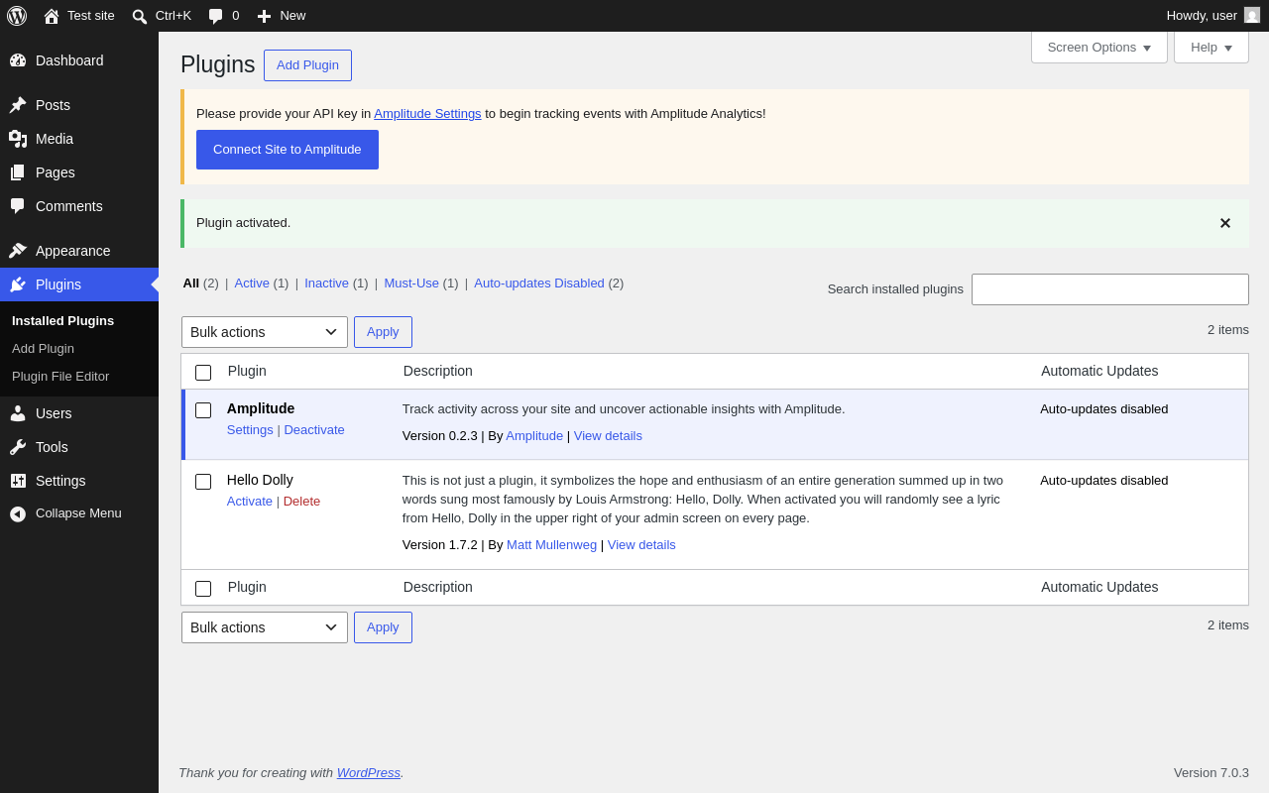Click the Users person icon
The image size is (1269, 793).
coord(18,413)
